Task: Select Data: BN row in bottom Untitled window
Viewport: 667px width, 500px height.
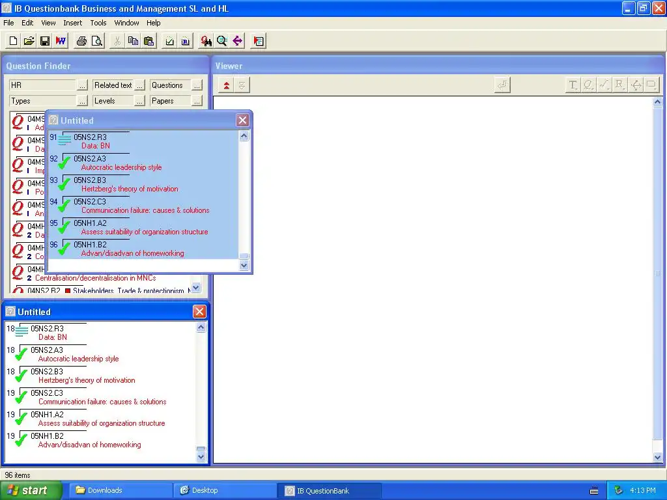Action: click(100, 333)
